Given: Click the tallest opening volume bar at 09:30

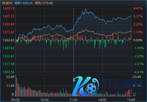Looking at the screenshot, I should click(x=16, y=86).
